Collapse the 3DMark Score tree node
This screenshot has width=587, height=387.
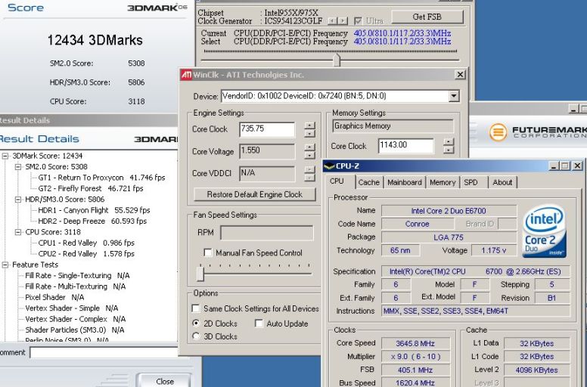pyautogui.click(x=5, y=156)
